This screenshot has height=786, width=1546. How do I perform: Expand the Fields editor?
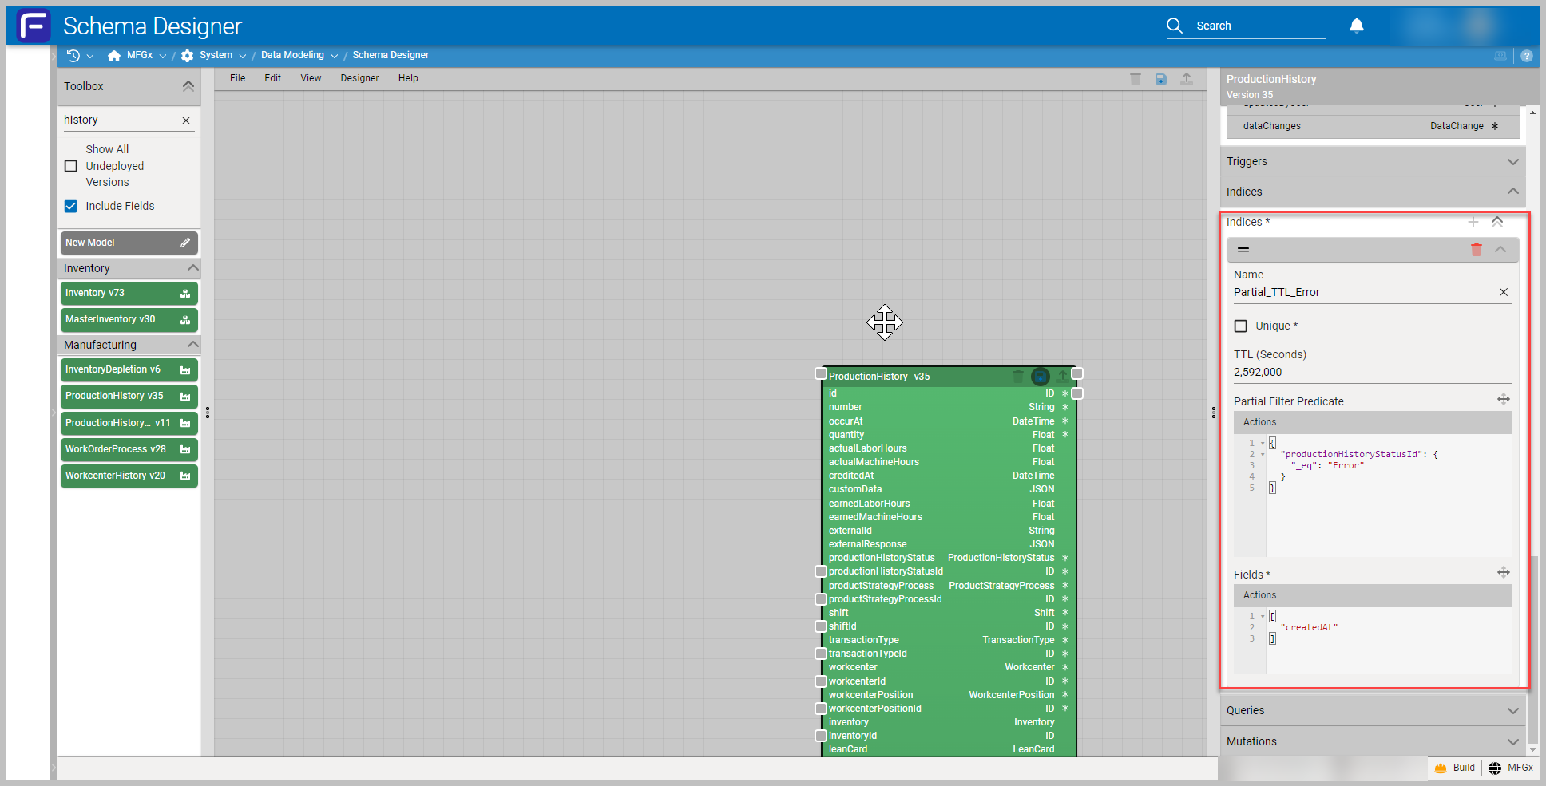click(1503, 572)
